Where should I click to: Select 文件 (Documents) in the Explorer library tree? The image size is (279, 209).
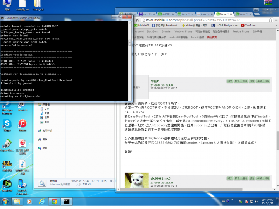pyautogui.click(x=45, y=109)
